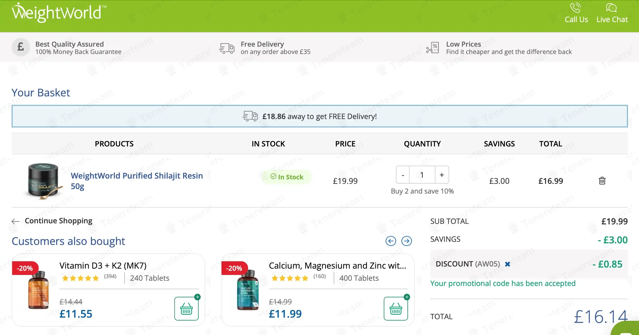Remove the AW05 discount code
This screenshot has width=639, height=335.
pos(508,264)
